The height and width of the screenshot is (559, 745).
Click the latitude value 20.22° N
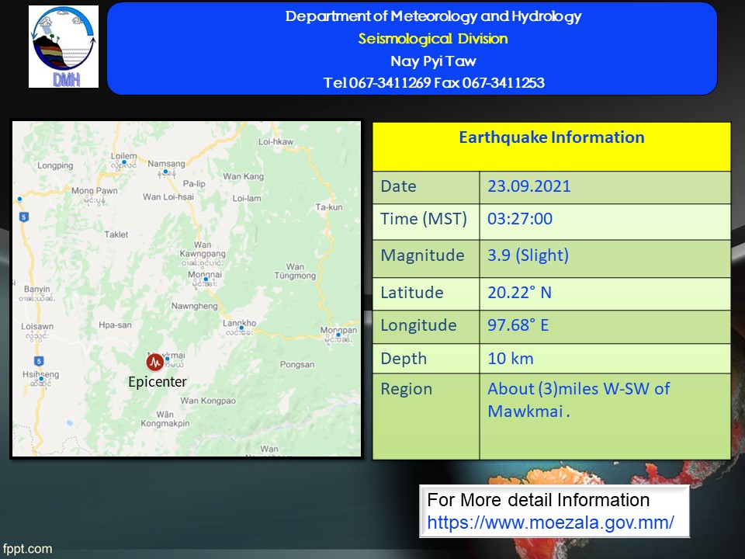tap(520, 293)
